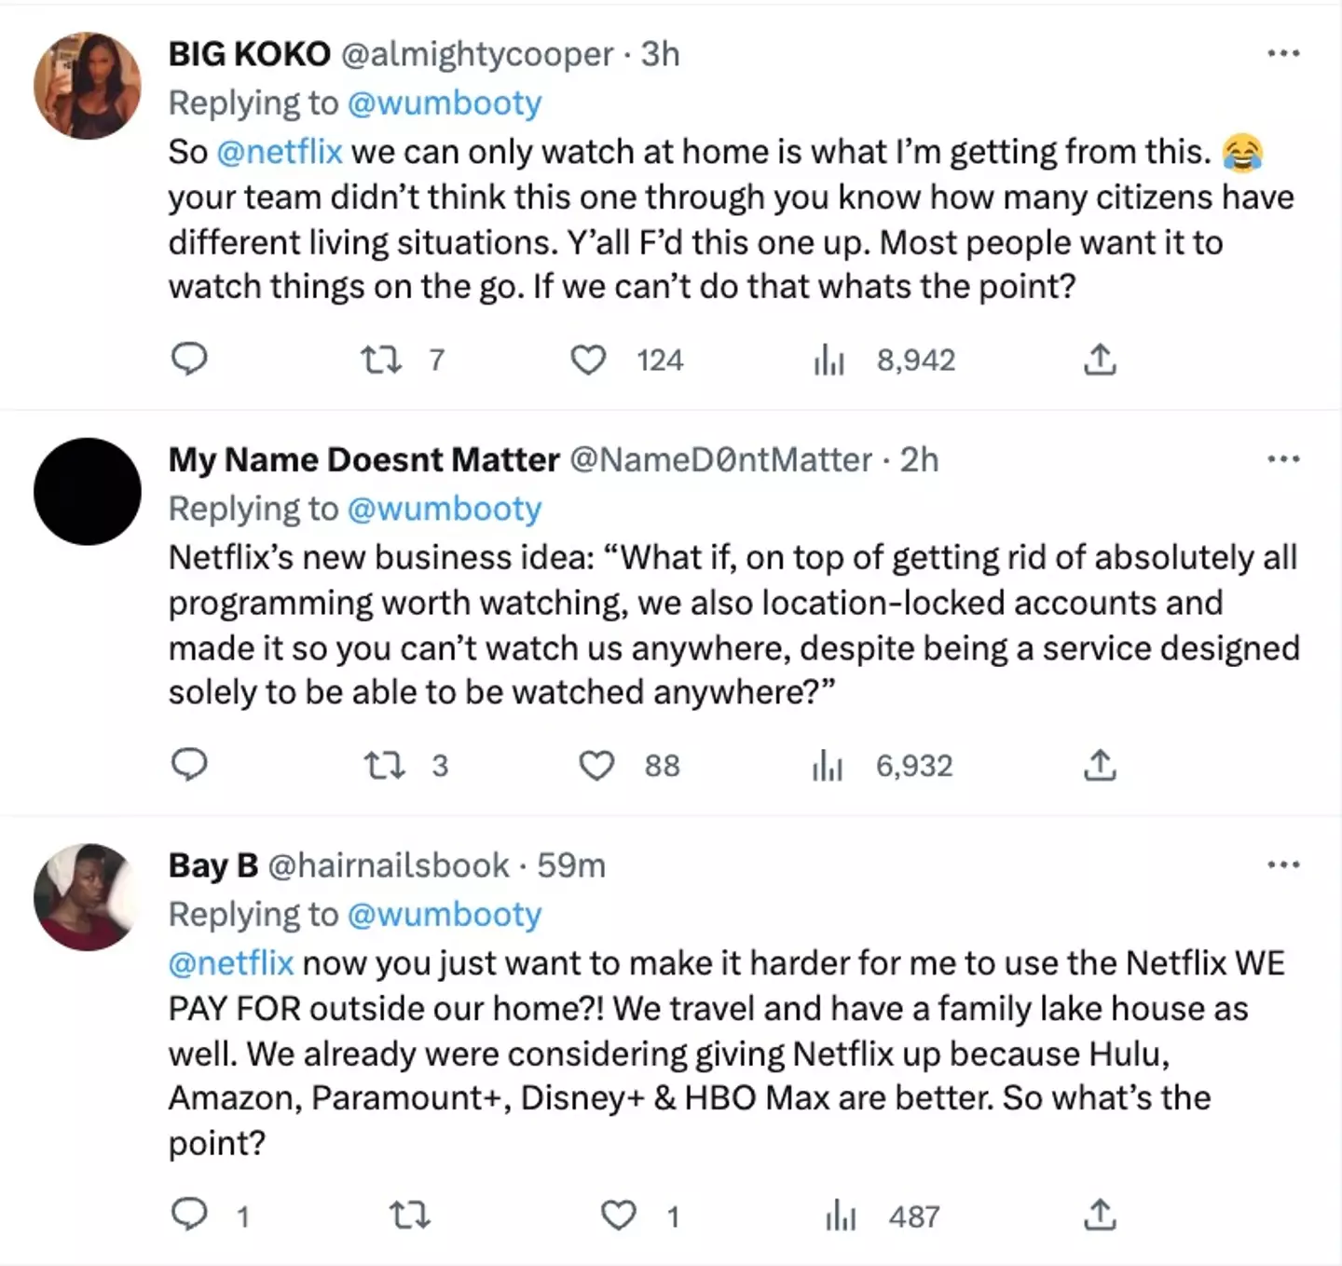Open the @netflix mention in BIG KOKO's tweet
Screen dimensions: 1342x1266
280,152
